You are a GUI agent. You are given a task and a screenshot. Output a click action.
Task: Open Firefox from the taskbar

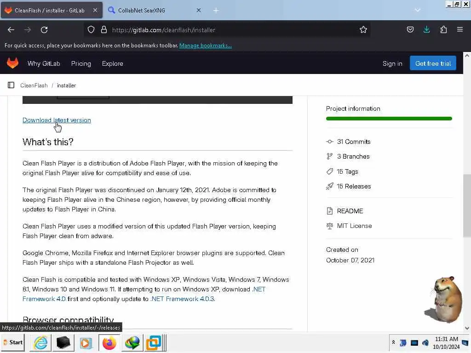tap(109, 342)
